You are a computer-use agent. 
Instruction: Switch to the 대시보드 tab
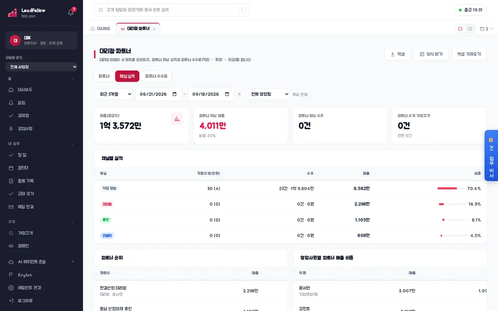100,29
